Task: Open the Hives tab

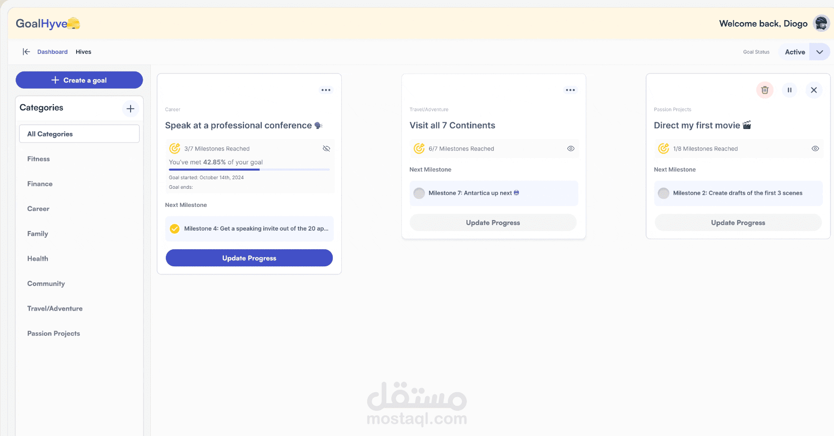Action: [x=84, y=52]
